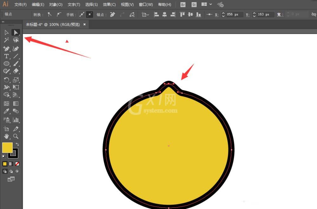
Task: Open Adobe Stock (St) button
Action: (194, 4)
